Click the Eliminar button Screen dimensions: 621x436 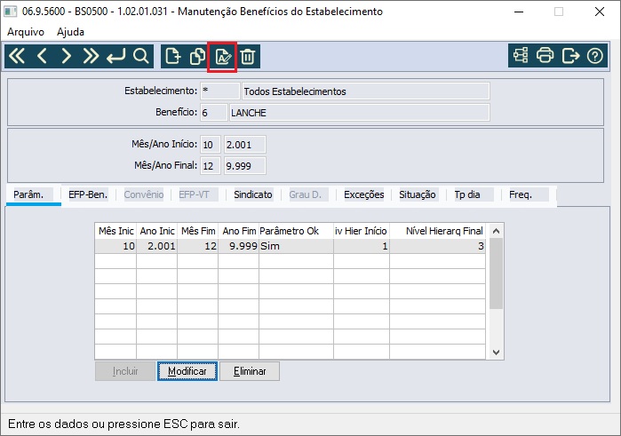[250, 371]
